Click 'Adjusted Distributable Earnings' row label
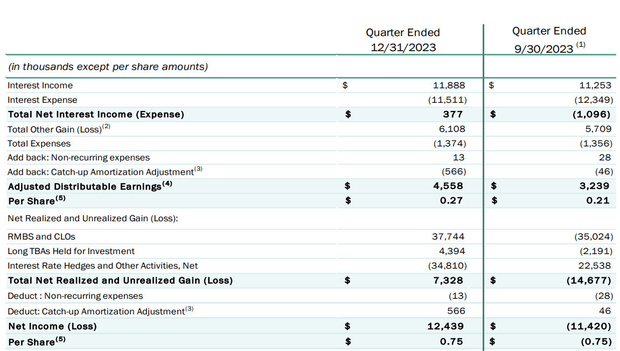This screenshot has height=351, width=620. pos(90,186)
